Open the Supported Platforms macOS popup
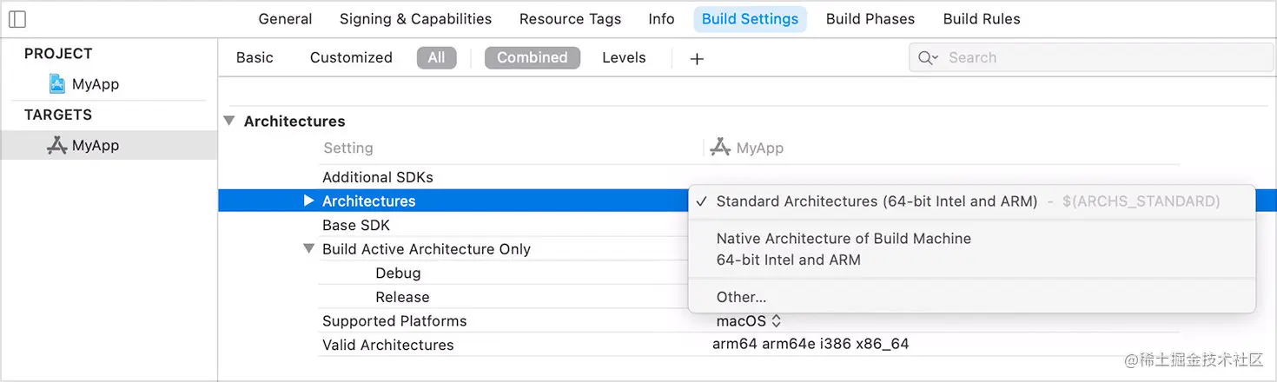Screen dimensions: 1277x382 coord(748,321)
